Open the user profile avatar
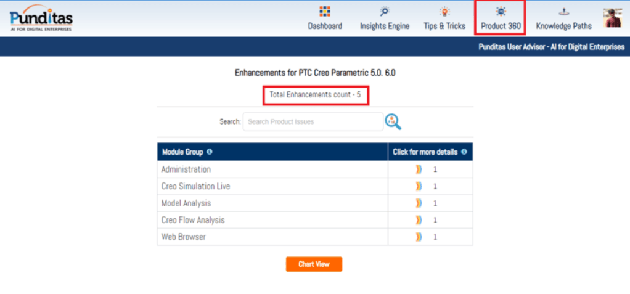The image size is (630, 294). (612, 18)
